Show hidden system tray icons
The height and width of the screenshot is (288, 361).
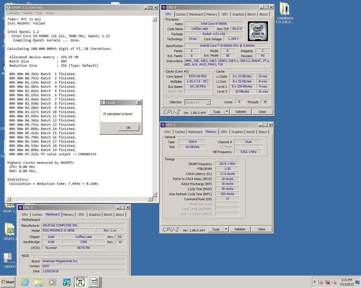click(314, 282)
